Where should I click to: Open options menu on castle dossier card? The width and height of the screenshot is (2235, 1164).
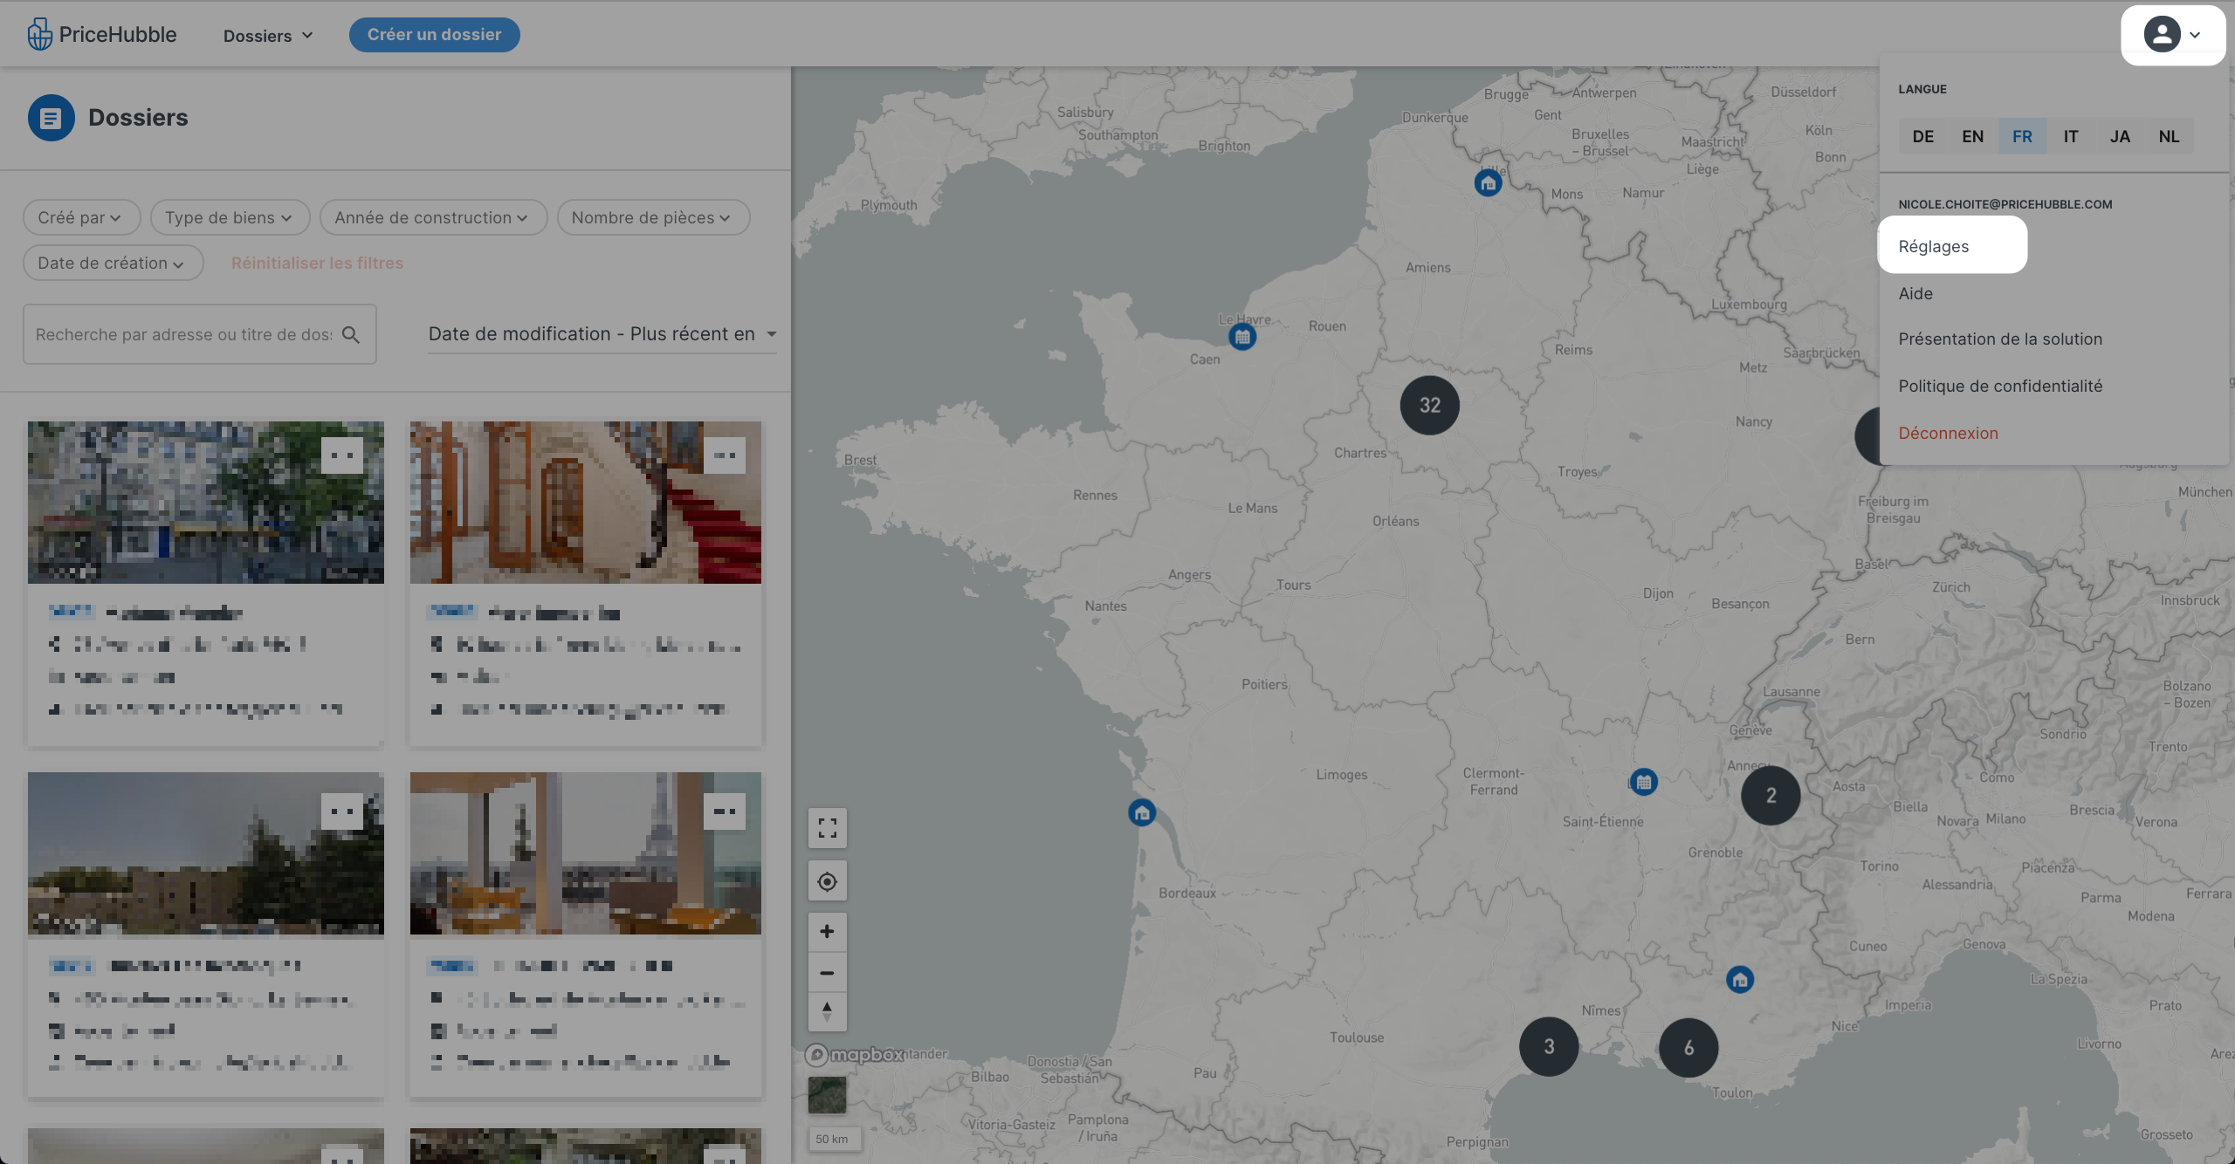coord(342,811)
